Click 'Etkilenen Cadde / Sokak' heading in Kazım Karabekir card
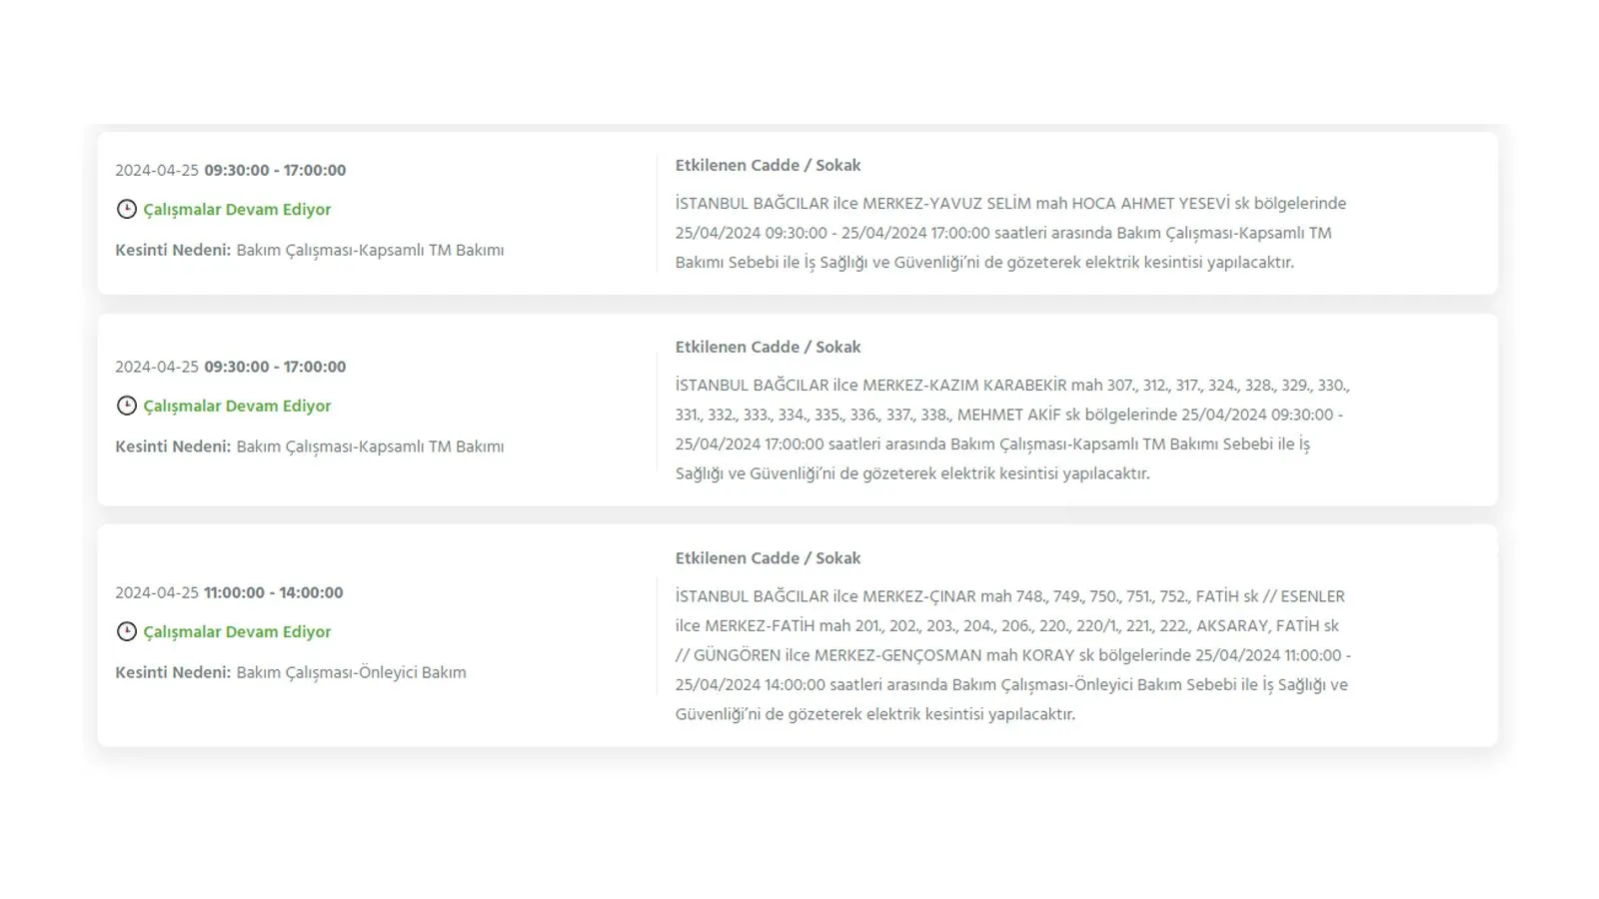 coord(768,348)
